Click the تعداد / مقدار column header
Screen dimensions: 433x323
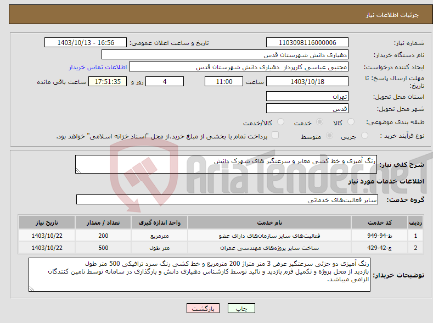(103, 222)
